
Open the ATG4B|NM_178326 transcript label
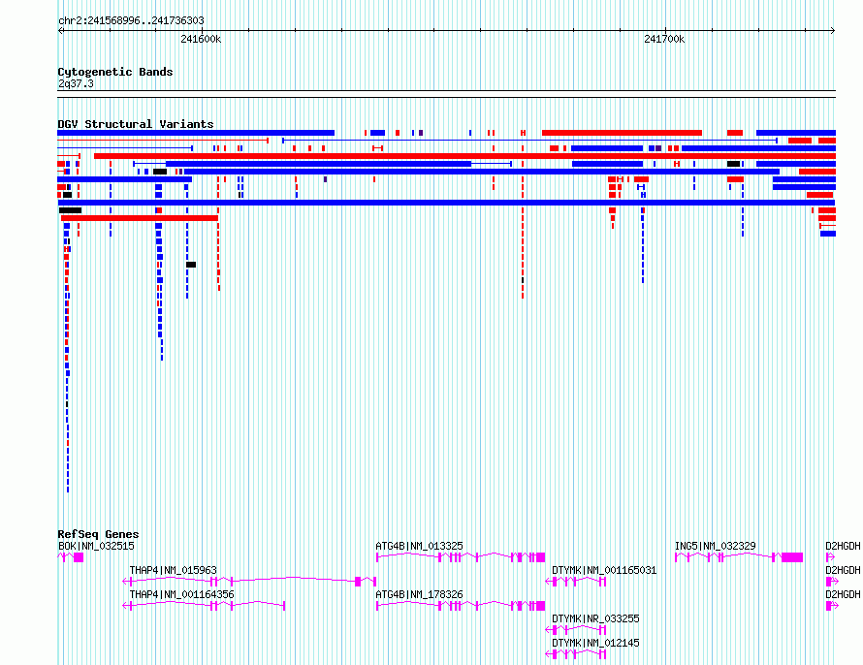pyautogui.click(x=420, y=594)
